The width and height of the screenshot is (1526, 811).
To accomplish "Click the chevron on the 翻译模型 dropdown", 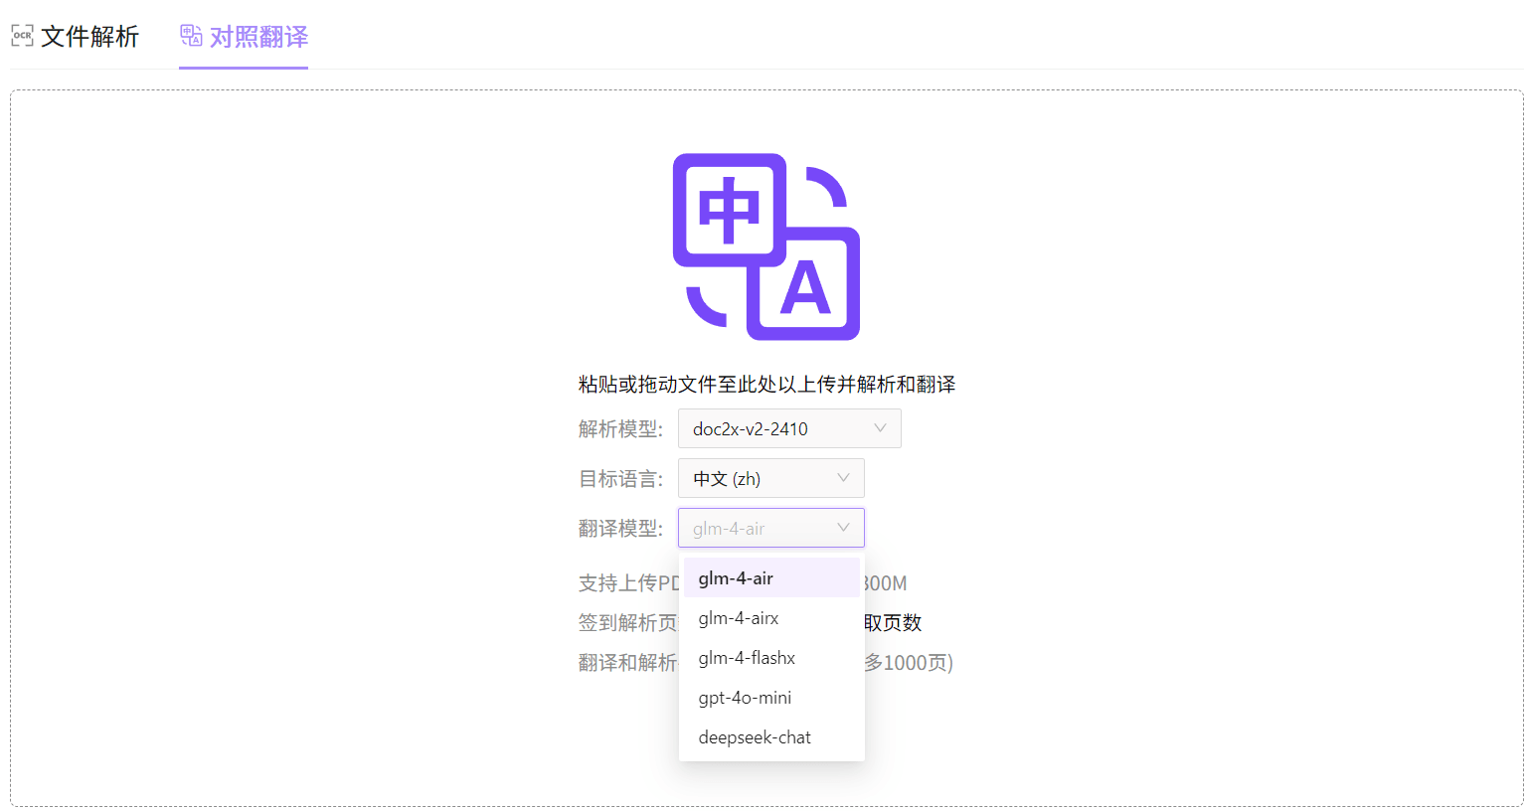I will 844,528.
